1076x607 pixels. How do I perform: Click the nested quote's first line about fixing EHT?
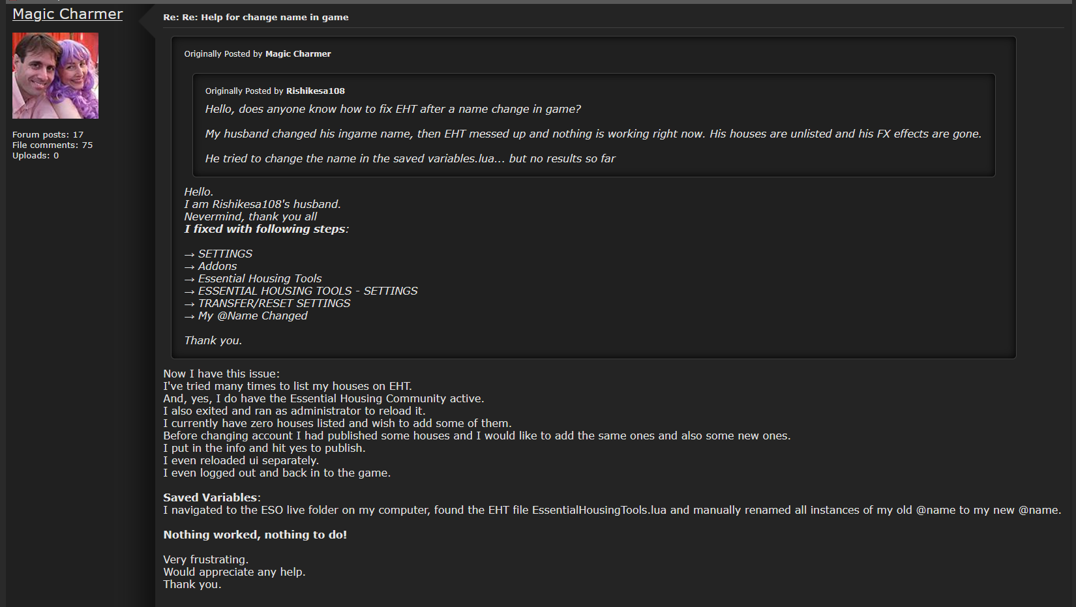click(393, 110)
